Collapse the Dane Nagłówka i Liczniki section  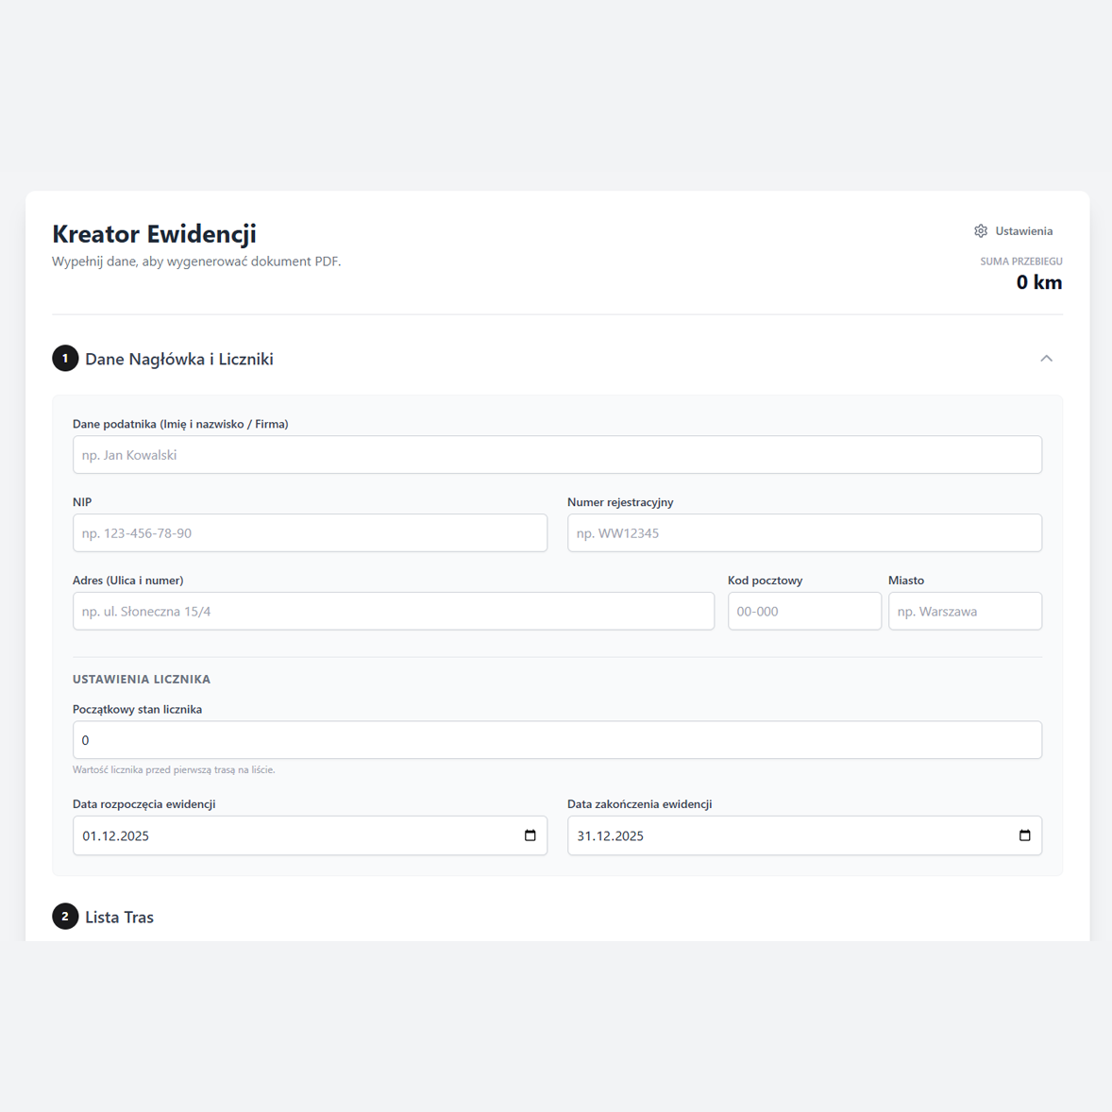(1046, 359)
